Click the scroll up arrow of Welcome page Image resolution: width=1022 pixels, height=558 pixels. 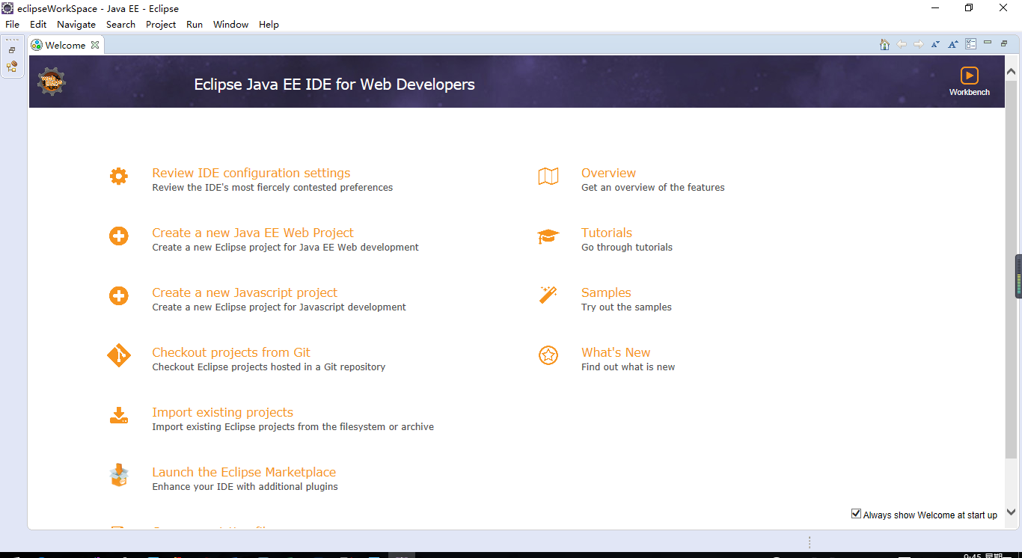pos(1012,72)
